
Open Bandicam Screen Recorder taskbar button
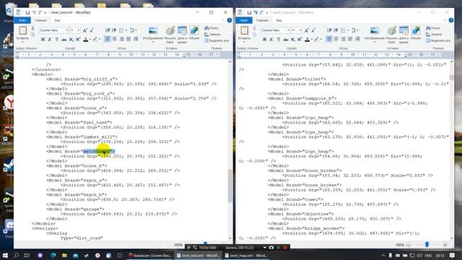[x=149, y=255]
